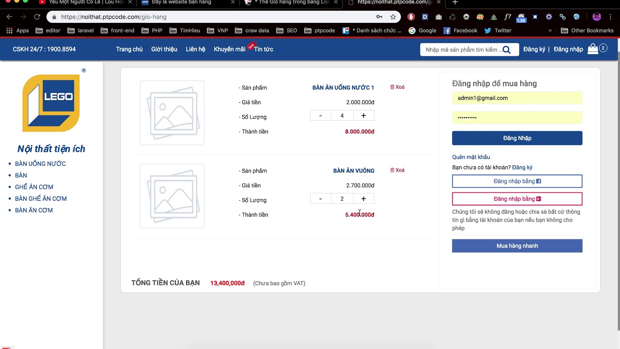The image size is (620, 349).
Task: Open the PHP bookmarks folder
Action: click(152, 31)
